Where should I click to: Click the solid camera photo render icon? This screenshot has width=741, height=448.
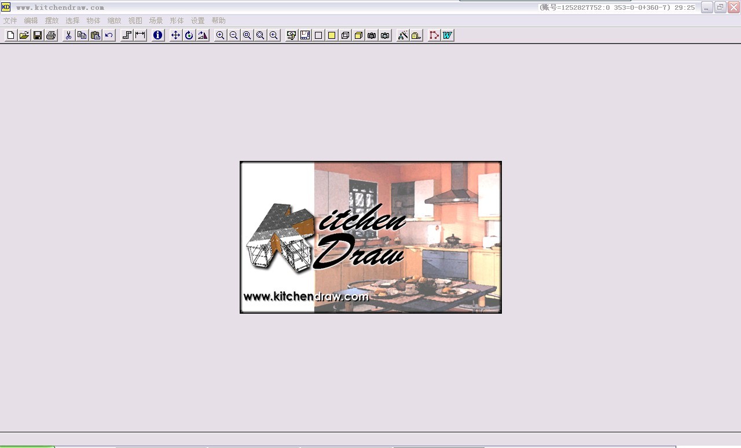coord(385,35)
